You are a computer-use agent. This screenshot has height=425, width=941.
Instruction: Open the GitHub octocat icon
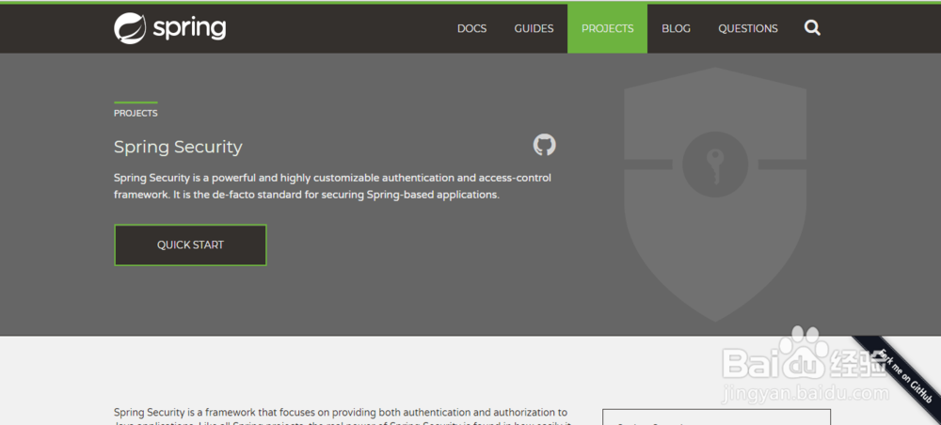coord(544,145)
